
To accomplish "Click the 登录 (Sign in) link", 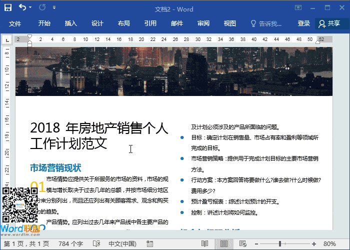I will (304, 23).
